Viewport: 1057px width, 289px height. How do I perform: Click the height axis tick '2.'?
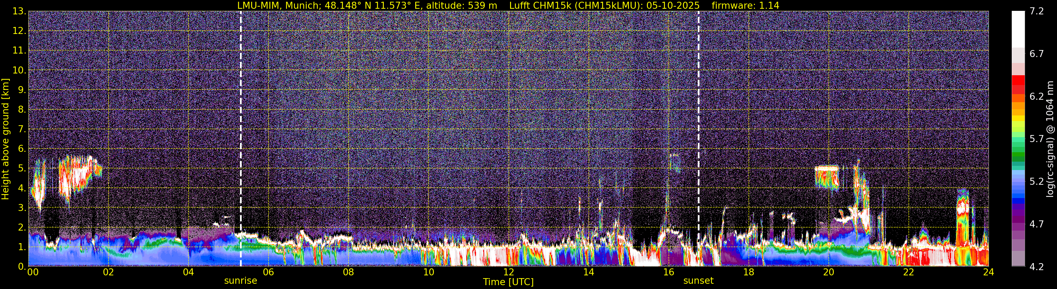click(22, 228)
